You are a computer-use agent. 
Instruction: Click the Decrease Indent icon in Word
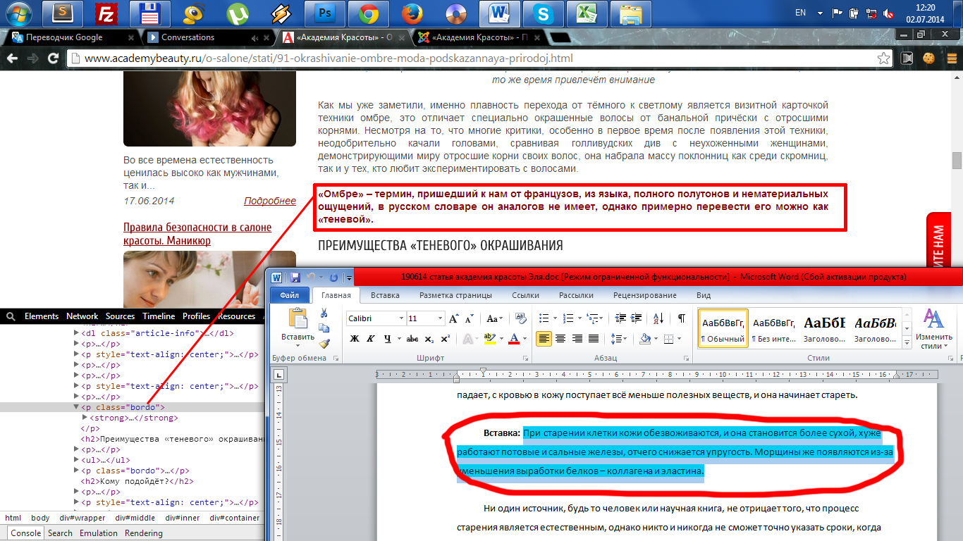(620, 318)
